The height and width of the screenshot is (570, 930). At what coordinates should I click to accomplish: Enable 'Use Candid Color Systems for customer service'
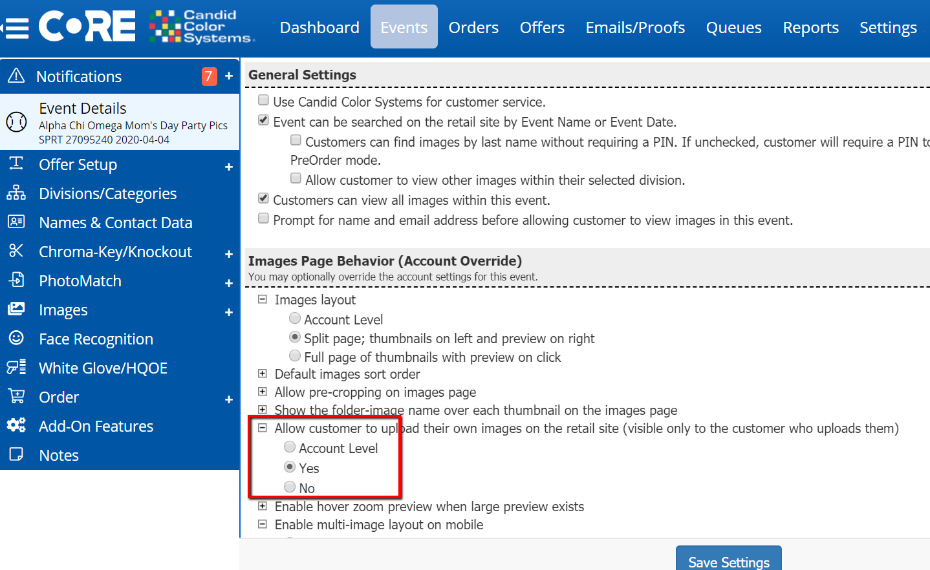tap(263, 100)
